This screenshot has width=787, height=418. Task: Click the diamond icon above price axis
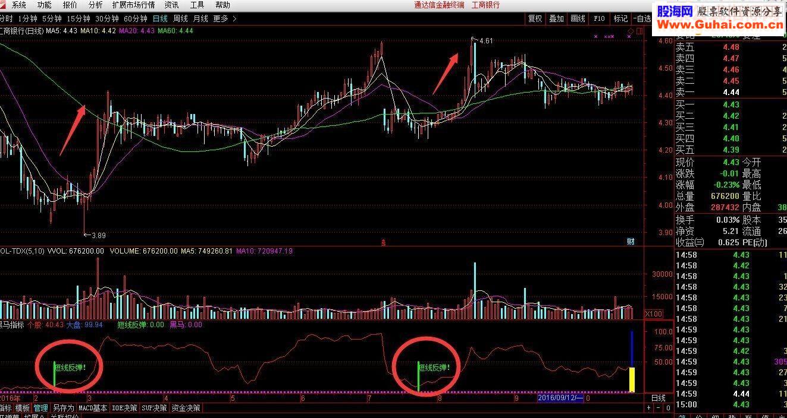[x=631, y=31]
